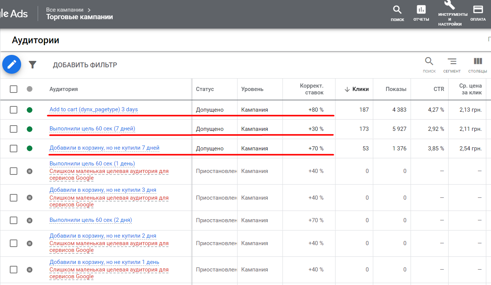Select the header checkbox to choose all rows
The image size is (491, 285).
[14, 89]
